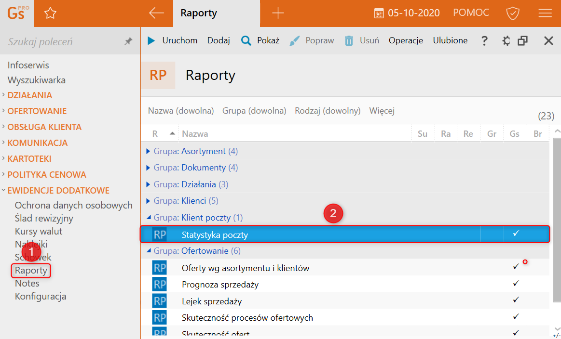Expand the OBSŁUGA KLIENTA section

tap(3, 127)
